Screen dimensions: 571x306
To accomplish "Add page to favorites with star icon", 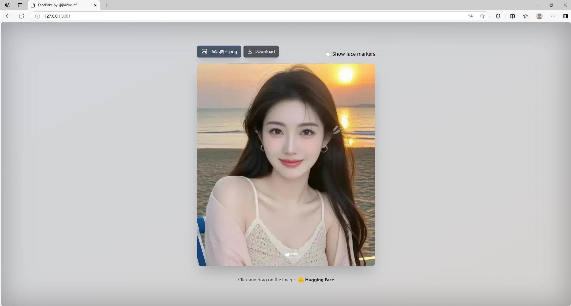I will (482, 16).
